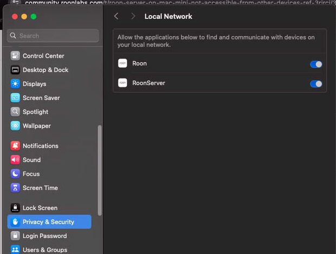Open Users & Groups settings
This screenshot has width=336, height=254.
pyautogui.click(x=44, y=250)
